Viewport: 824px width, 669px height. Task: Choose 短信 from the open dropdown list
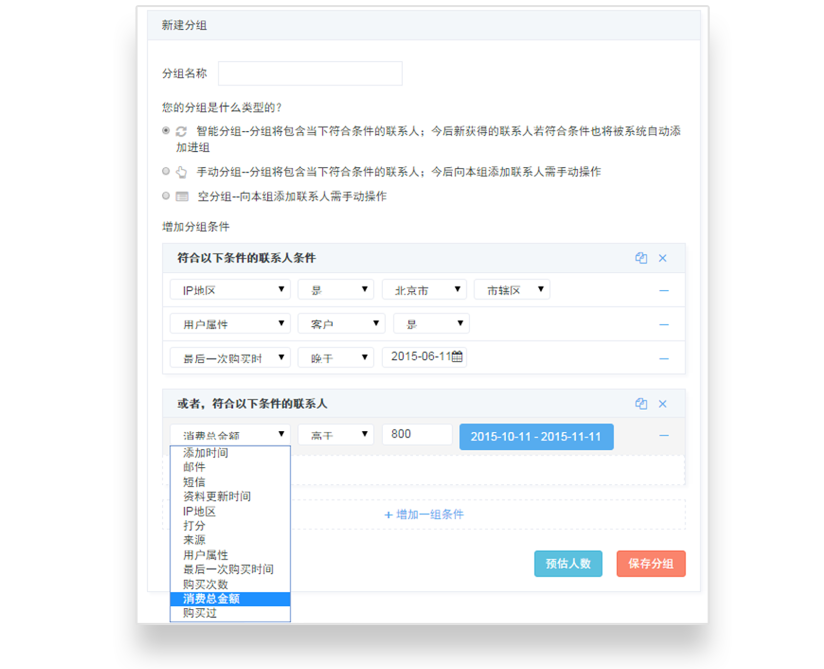pyautogui.click(x=230, y=482)
